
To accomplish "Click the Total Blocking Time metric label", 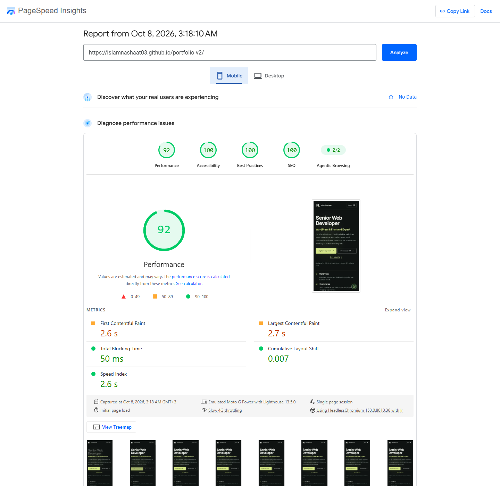I will [121, 349].
